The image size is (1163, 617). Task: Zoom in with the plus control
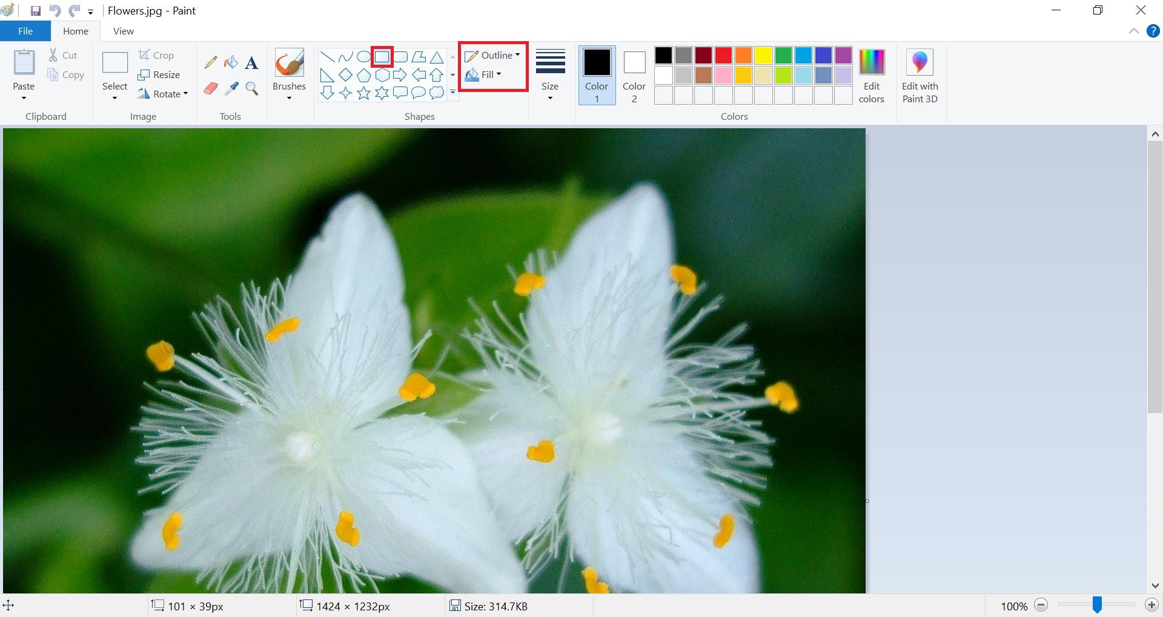1151,605
